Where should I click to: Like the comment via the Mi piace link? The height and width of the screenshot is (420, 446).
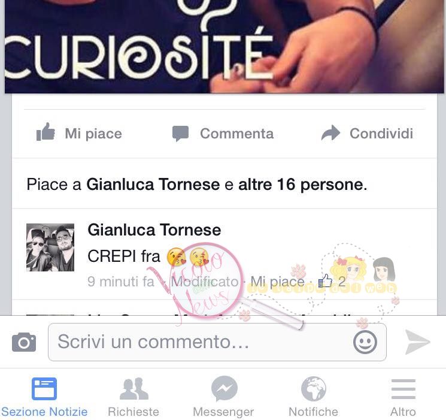[x=277, y=282]
